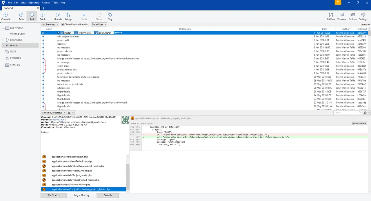Switch to the Search tab
371x201 pixels.
pyautogui.click(x=108, y=195)
